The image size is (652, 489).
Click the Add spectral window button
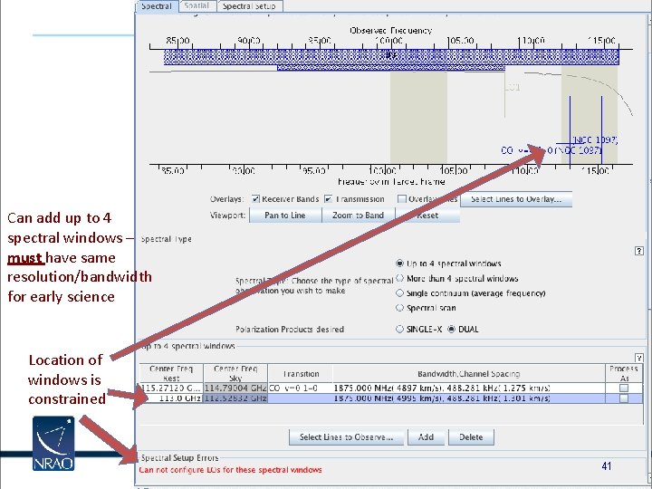tap(426, 437)
